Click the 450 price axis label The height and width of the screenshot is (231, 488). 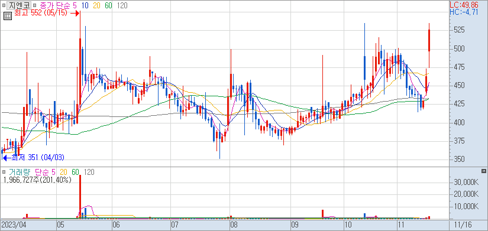[460, 86]
